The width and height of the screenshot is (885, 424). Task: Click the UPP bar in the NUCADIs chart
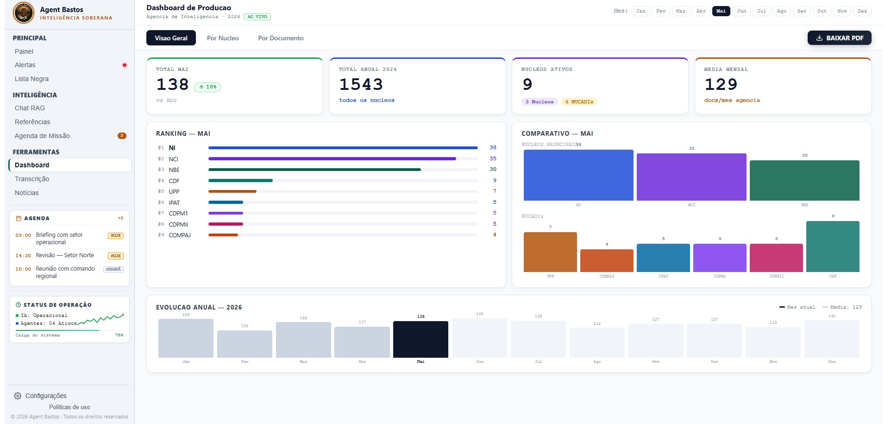point(550,252)
